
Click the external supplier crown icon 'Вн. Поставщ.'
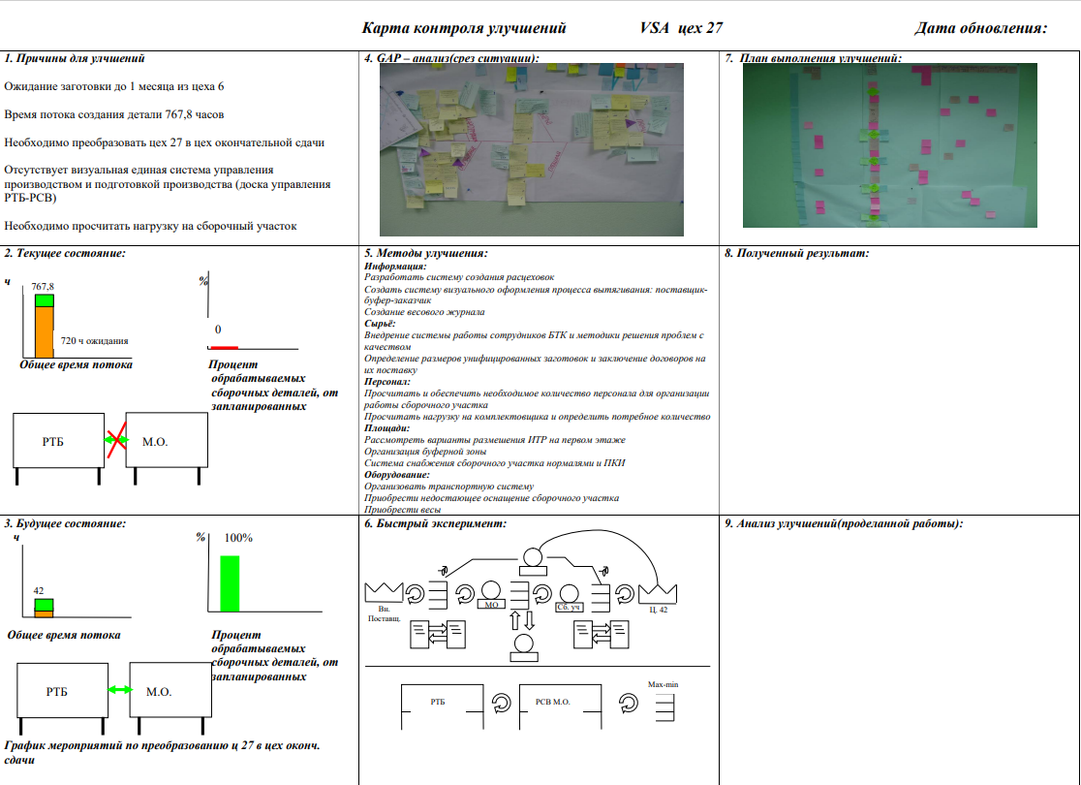tap(384, 591)
